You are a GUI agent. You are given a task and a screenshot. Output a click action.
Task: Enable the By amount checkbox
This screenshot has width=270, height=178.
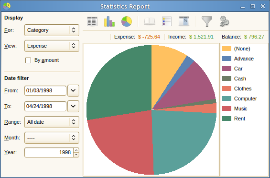click(28, 60)
